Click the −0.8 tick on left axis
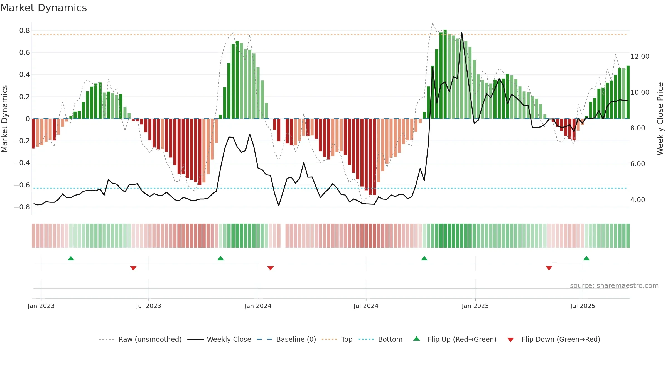This screenshot has height=376, width=668. (x=22, y=207)
